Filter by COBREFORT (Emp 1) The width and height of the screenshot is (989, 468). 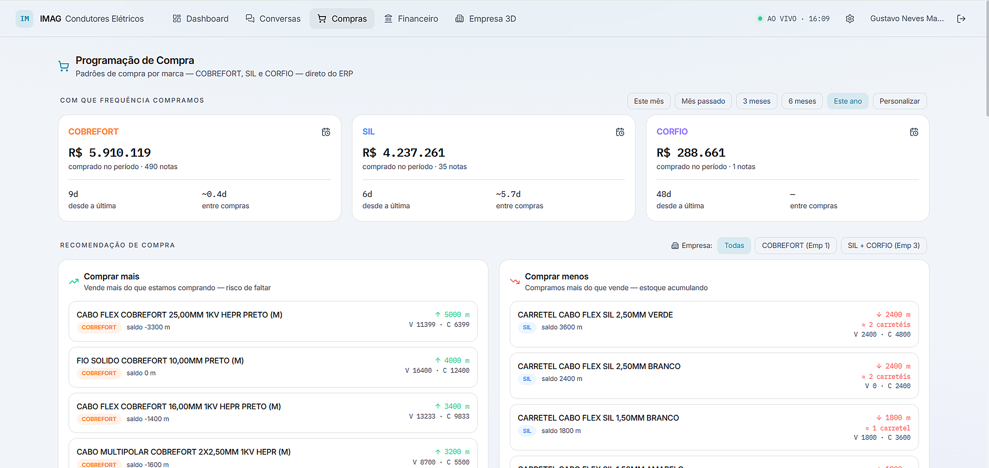coord(796,246)
